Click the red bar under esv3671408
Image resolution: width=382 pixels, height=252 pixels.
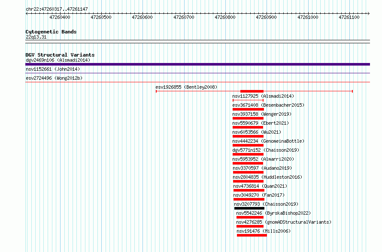(248, 109)
